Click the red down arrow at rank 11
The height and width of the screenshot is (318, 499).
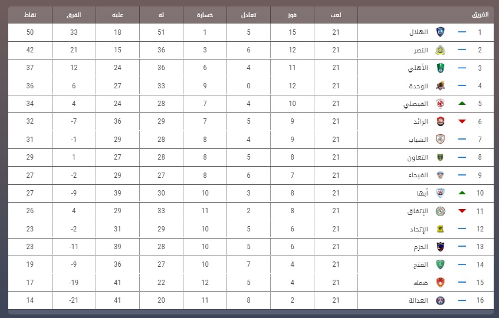pyautogui.click(x=462, y=211)
